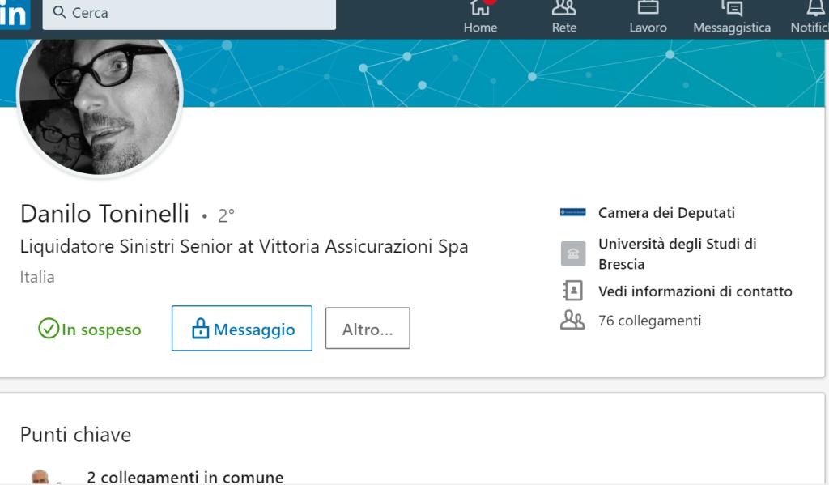Click the LinkedIn logo icon
Image resolution: width=829 pixels, height=485 pixels.
point(15,14)
